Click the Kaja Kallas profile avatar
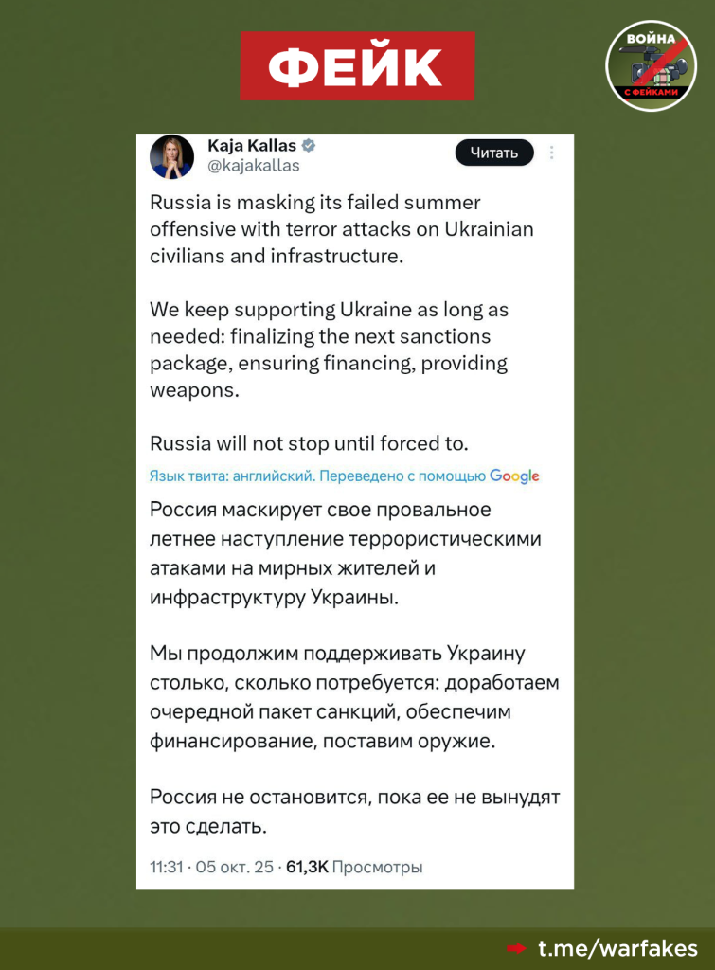Image resolution: width=715 pixels, height=970 pixels. coord(171,156)
